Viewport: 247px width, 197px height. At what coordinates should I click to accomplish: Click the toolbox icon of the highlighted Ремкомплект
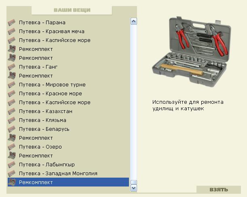click(12, 182)
